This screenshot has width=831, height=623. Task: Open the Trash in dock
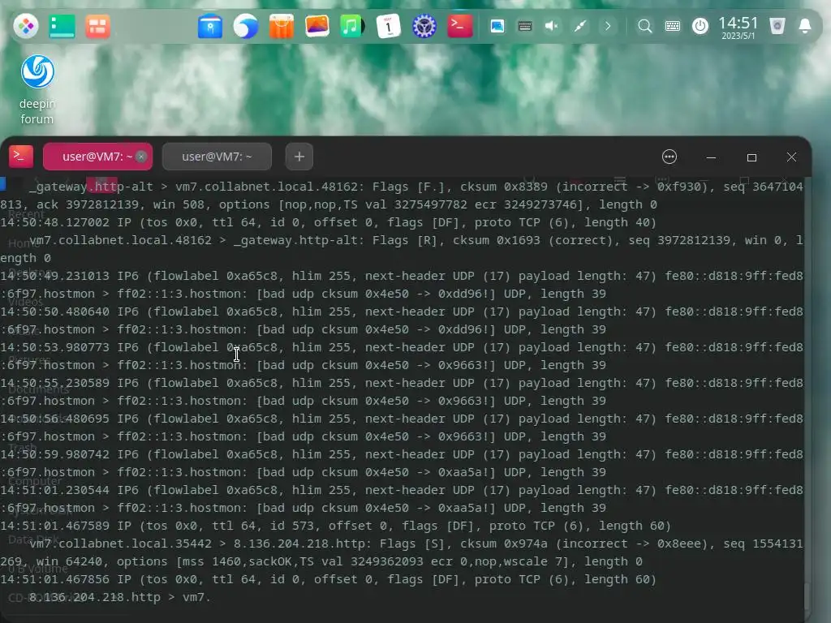pyautogui.click(x=777, y=26)
